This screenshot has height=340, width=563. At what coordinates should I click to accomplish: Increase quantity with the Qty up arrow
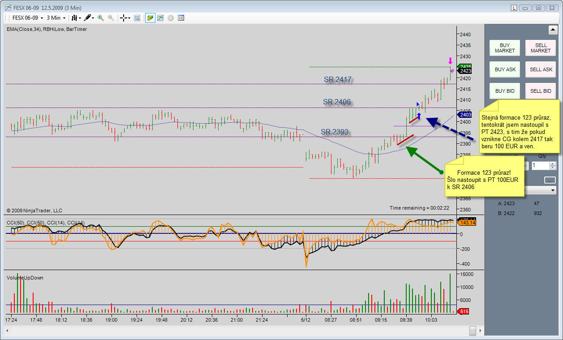tap(553, 164)
